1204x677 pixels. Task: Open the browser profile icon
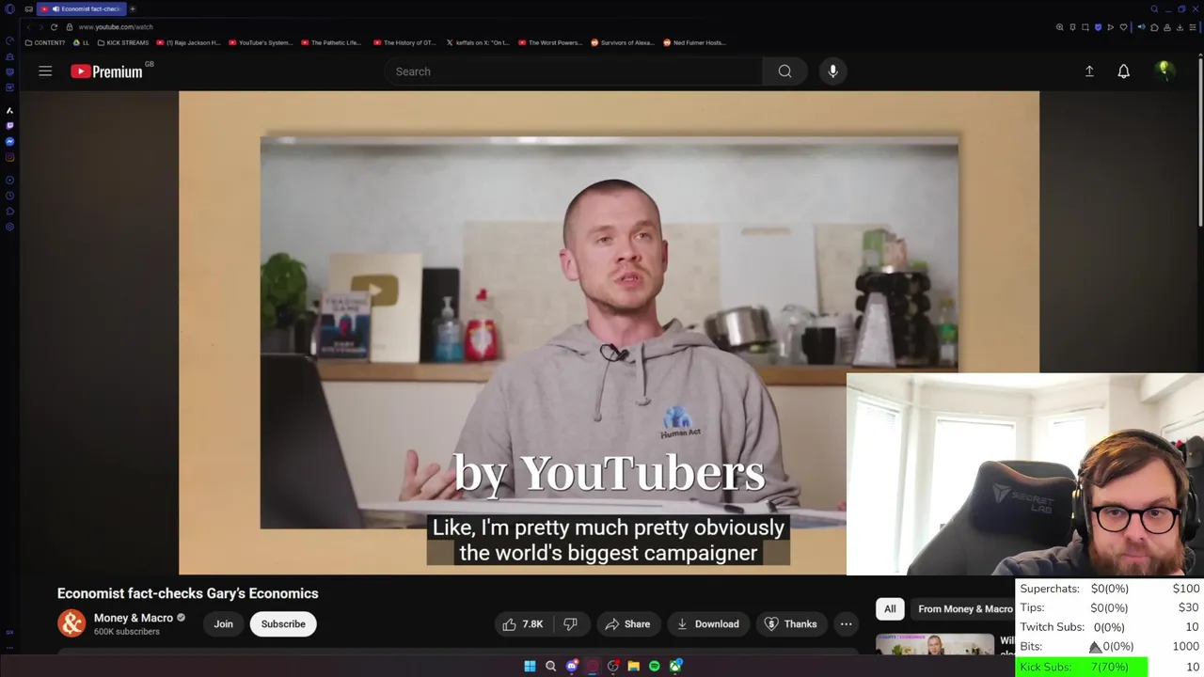pos(1167,27)
